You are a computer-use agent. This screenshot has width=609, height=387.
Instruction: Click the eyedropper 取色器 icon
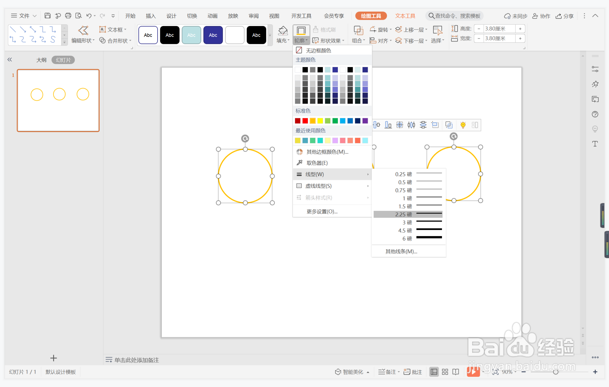(x=300, y=163)
